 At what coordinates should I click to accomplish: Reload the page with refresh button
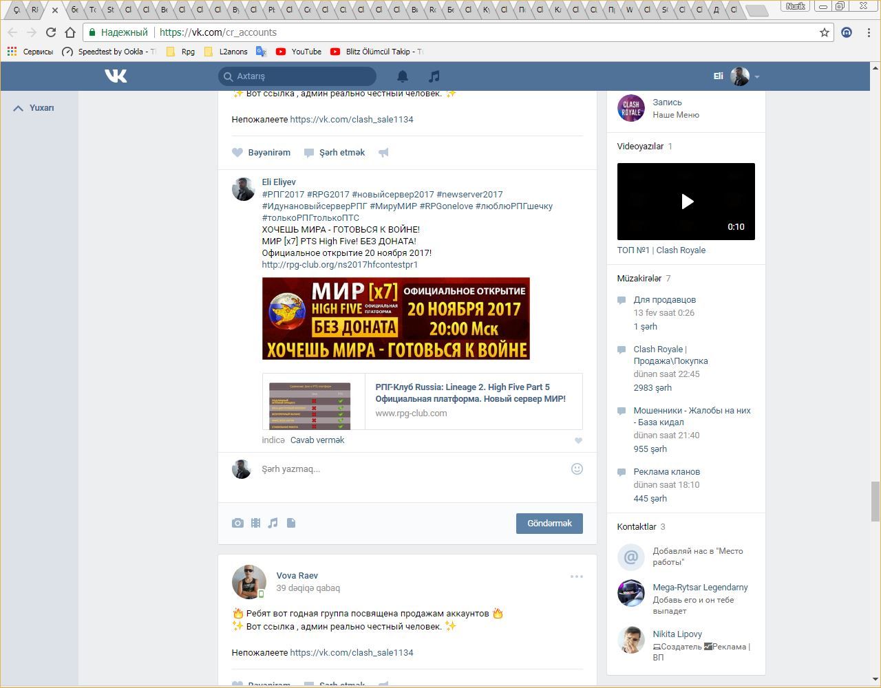(x=50, y=32)
